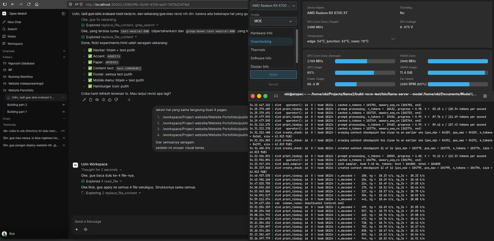This screenshot has width=494, height=241.
Task: Switch to Hardware Info page
Action: (x=261, y=33)
